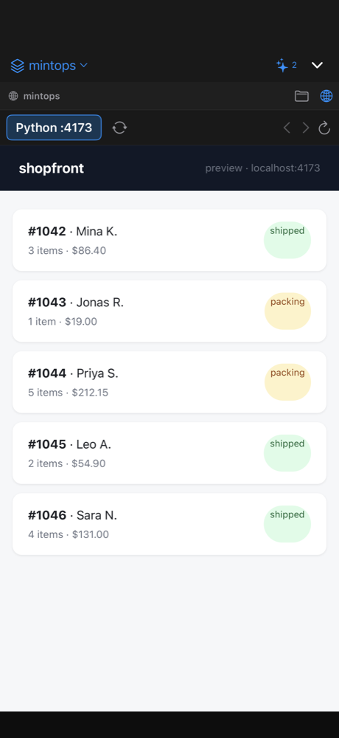Click the shopfront header title
Screen dimensions: 339x738
point(52,168)
